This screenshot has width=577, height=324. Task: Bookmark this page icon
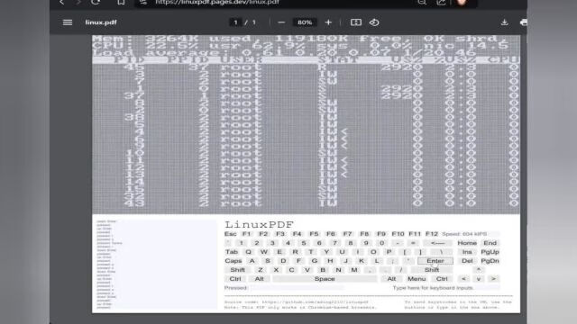[x=121, y=2]
